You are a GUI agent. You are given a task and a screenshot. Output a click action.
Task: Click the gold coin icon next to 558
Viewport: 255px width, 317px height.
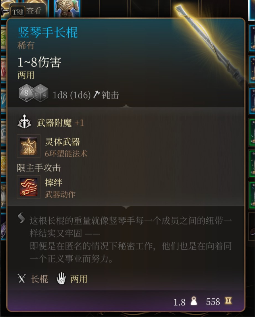[228, 301]
